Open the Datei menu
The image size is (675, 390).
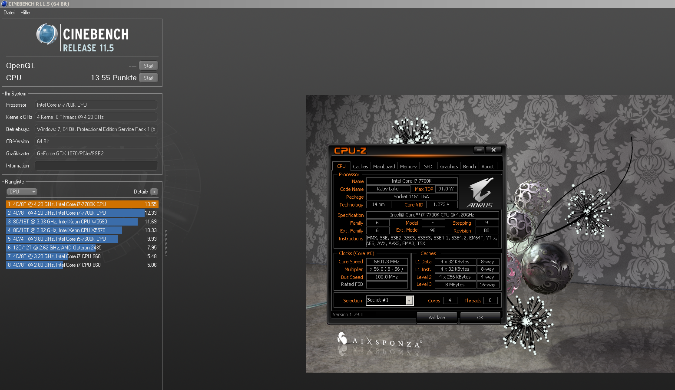[x=9, y=13]
